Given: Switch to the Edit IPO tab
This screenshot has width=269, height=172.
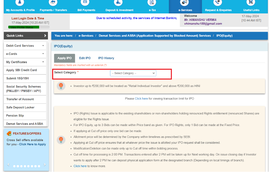Looking at the screenshot, I should click(x=85, y=58).
